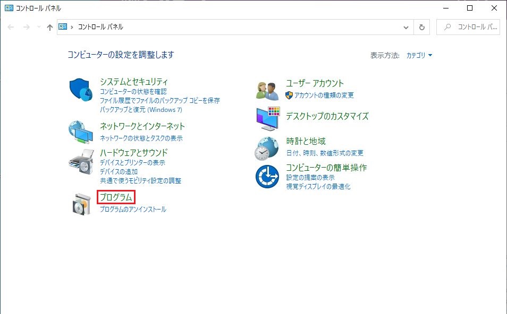Refresh the Control Panel view
This screenshot has height=314, width=507.
click(x=421, y=27)
